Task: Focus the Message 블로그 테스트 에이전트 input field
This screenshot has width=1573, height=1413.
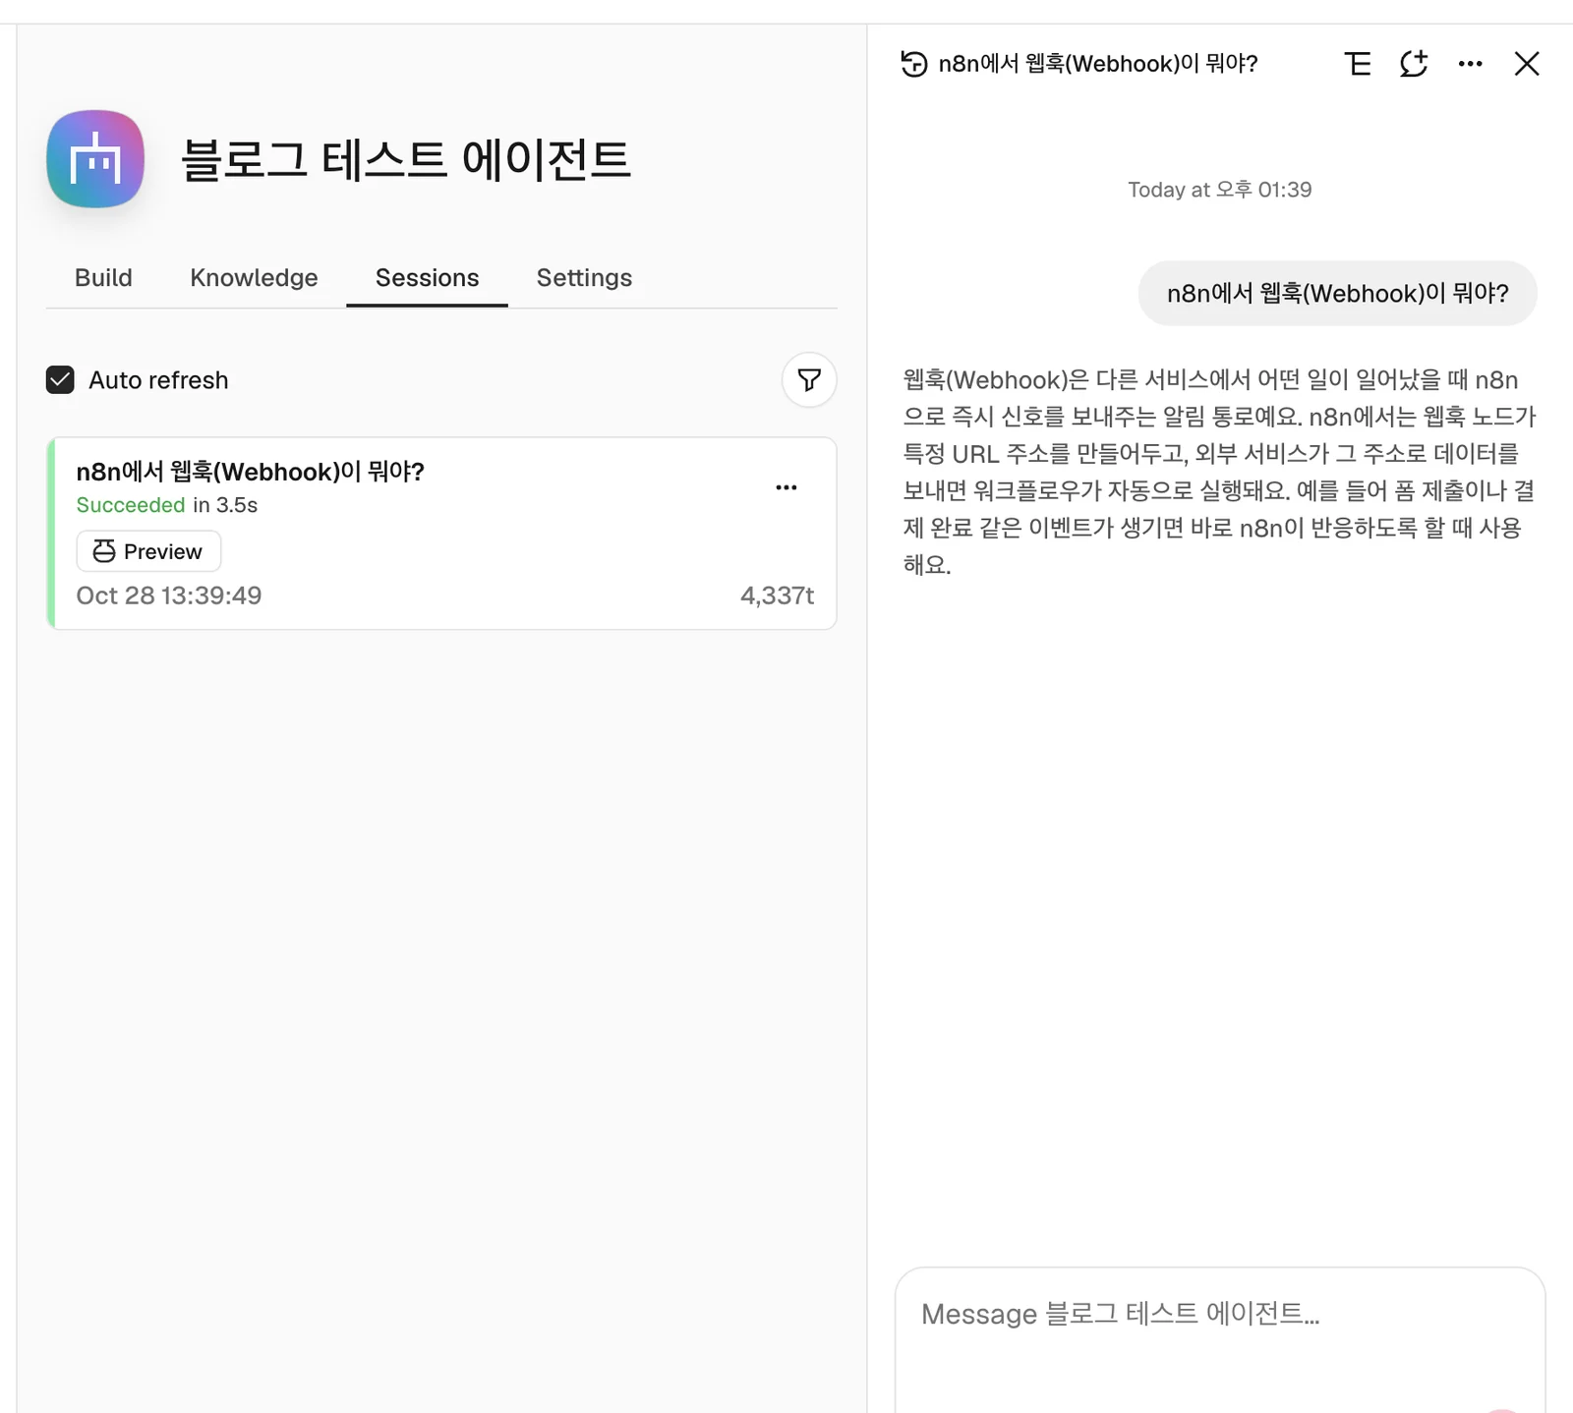Action: pyautogui.click(x=1219, y=1338)
